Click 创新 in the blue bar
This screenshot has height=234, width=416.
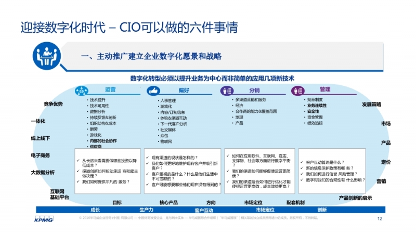pos(322,210)
